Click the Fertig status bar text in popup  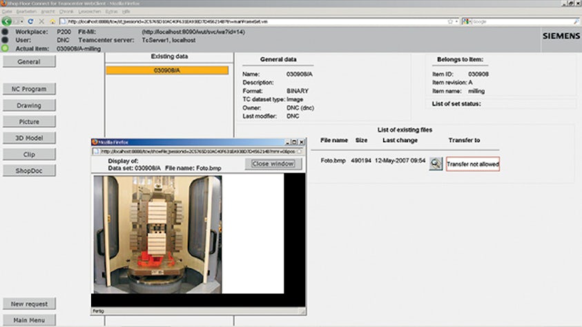coord(98,311)
